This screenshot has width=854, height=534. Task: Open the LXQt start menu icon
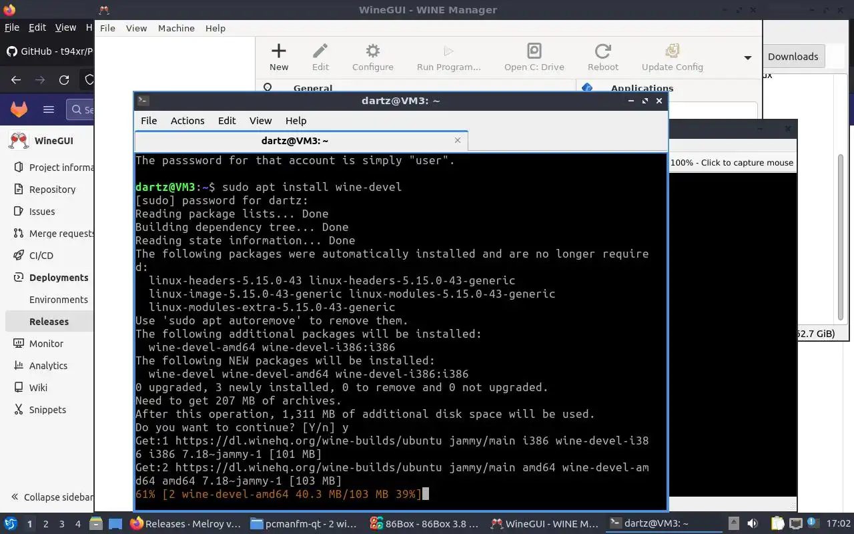[x=11, y=523]
